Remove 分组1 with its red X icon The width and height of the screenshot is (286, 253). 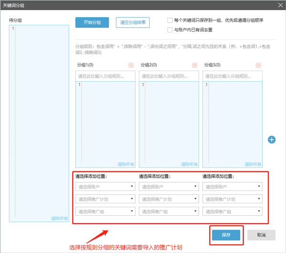click(131, 65)
